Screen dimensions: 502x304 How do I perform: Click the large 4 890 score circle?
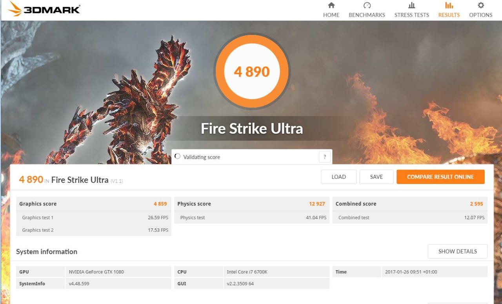252,71
